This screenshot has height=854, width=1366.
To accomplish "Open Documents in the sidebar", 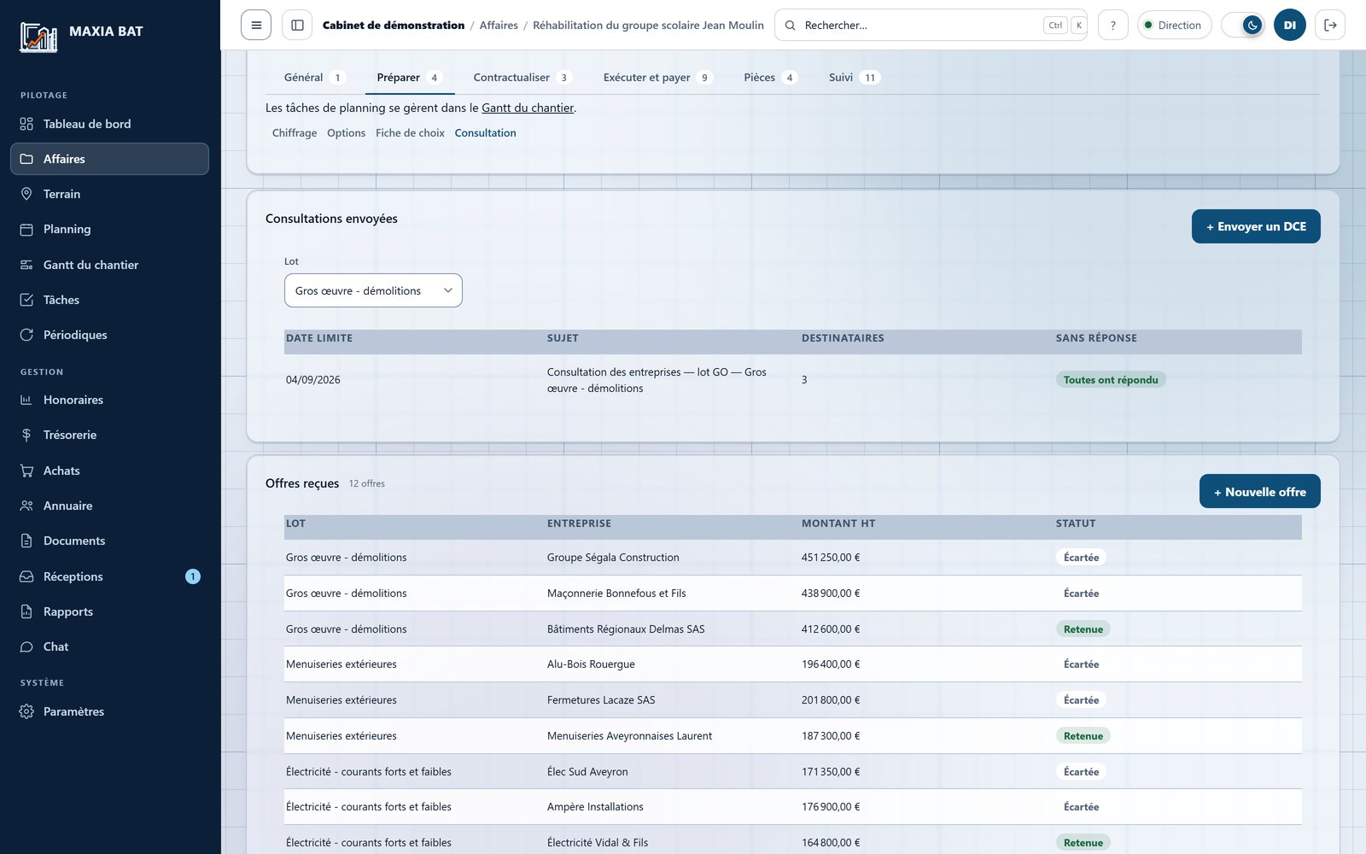I will click(109, 541).
